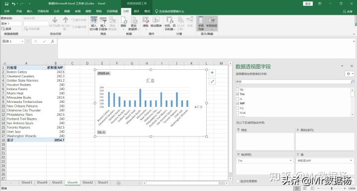Click the zoom out minus button
This screenshot has height=191, width=357.
coord(318,188)
